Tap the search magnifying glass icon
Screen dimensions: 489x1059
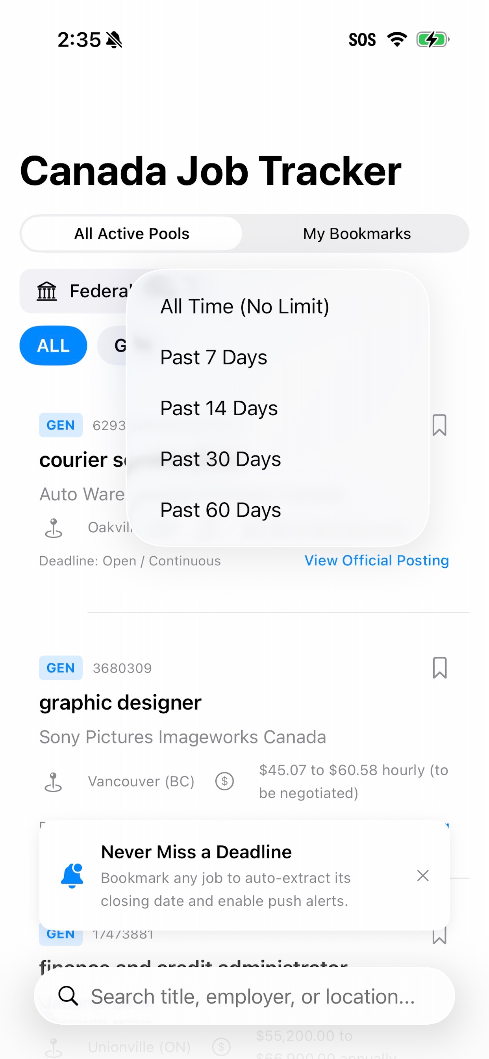tap(68, 996)
